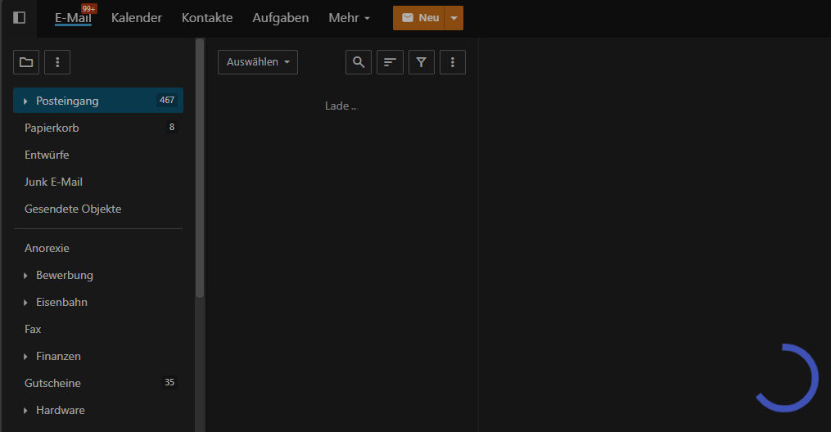Open folder pane more options menu

(56, 62)
